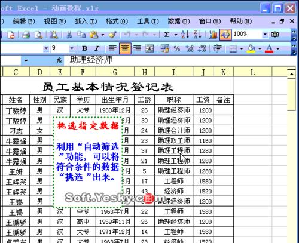Open the 工具(T) menu

coord(148,21)
